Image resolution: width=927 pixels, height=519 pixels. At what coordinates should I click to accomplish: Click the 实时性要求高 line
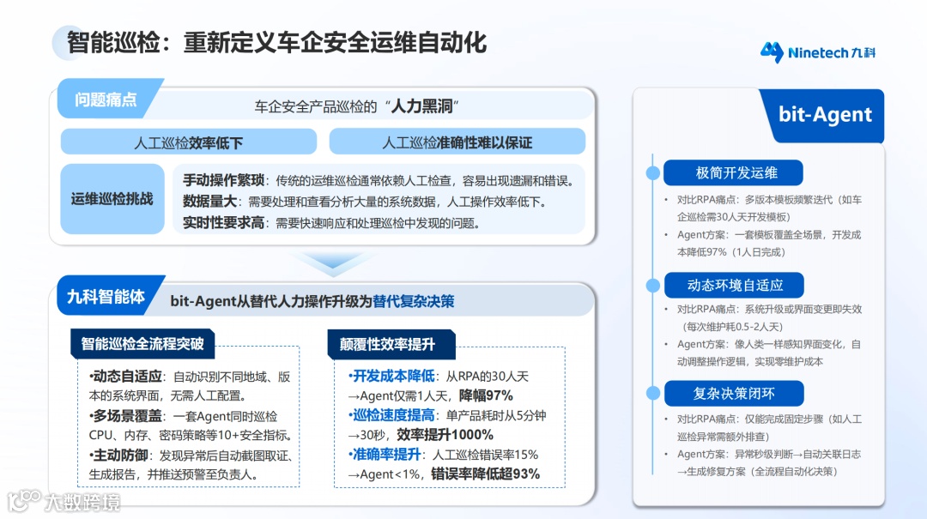331,223
